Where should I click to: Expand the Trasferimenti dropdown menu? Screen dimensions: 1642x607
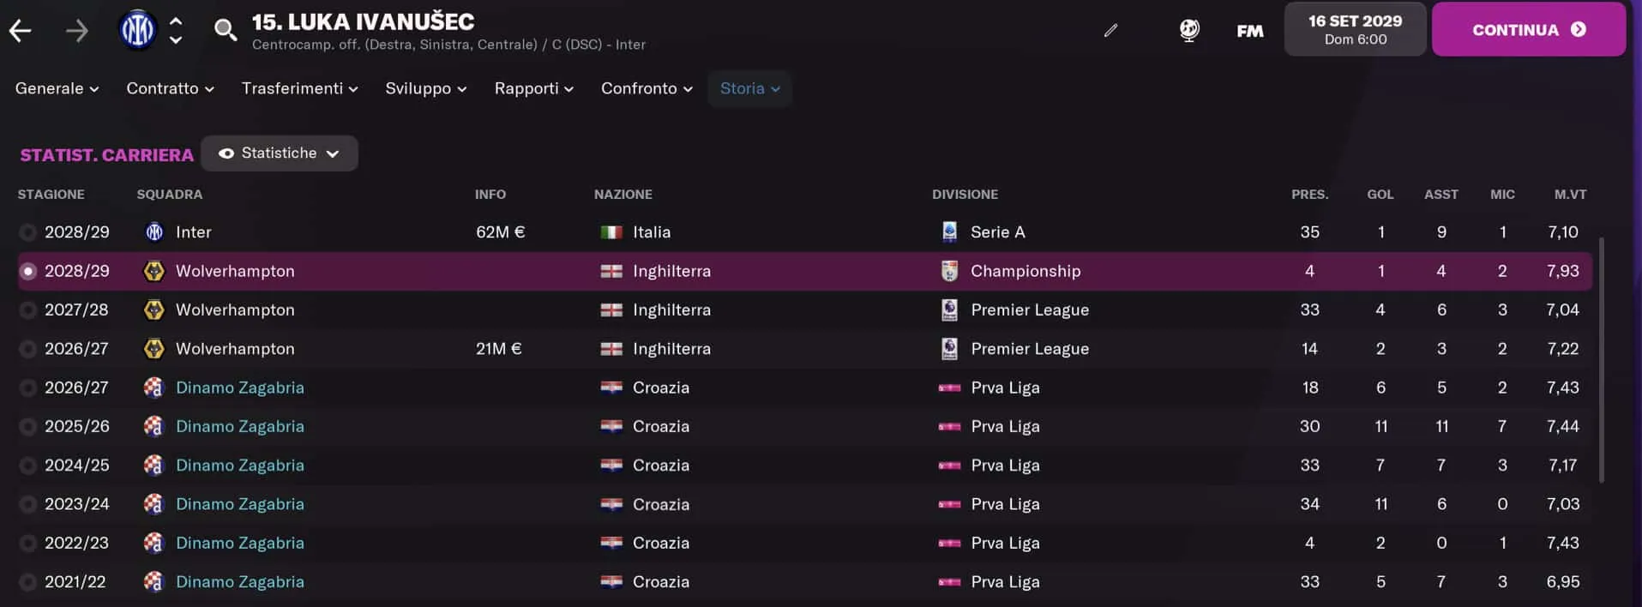tap(299, 88)
